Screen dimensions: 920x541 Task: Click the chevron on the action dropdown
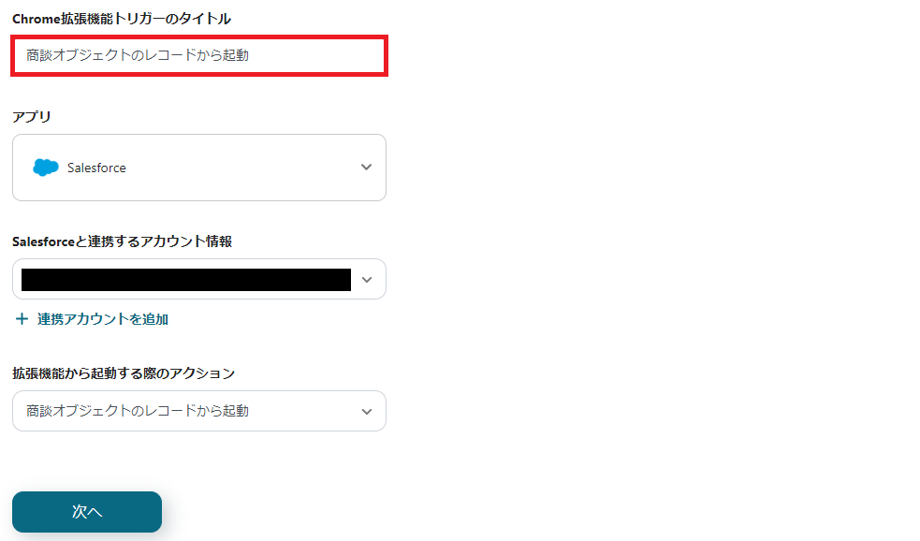pyautogui.click(x=367, y=411)
